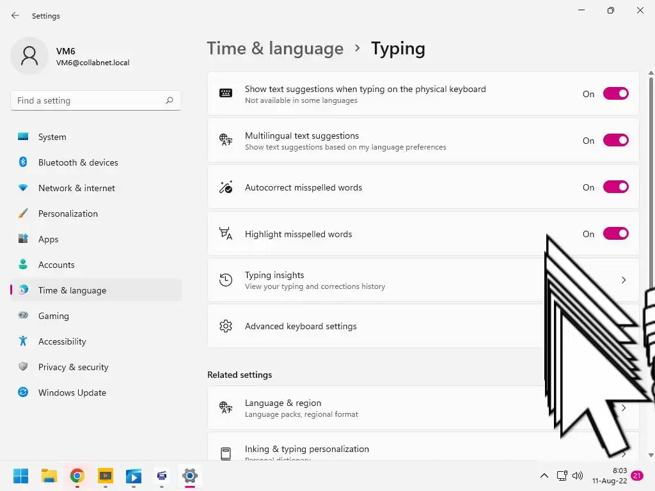Click the scrollbar down arrow
The height and width of the screenshot is (491, 655).
pyautogui.click(x=651, y=455)
